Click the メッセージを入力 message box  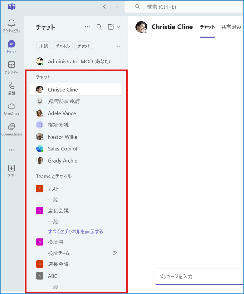[199, 276]
